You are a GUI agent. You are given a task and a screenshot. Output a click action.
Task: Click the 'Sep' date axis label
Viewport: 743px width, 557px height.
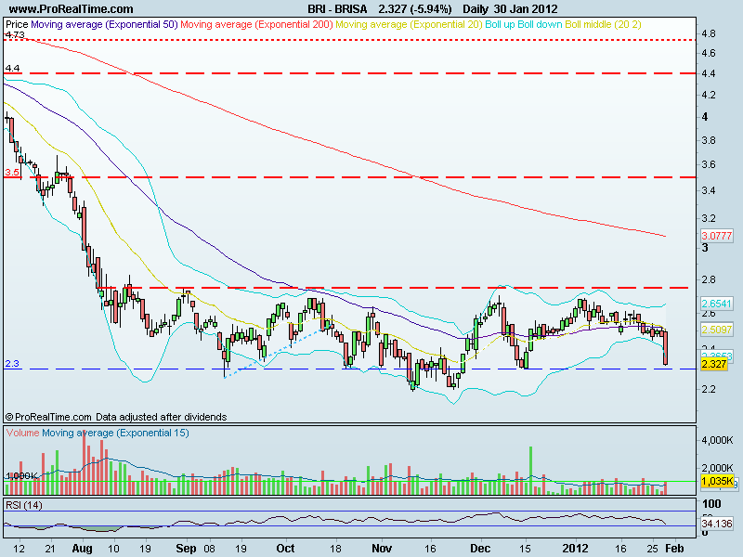[186, 549]
